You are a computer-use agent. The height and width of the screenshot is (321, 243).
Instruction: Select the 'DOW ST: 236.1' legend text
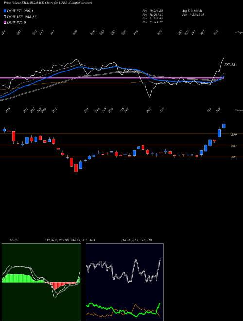point(20,11)
